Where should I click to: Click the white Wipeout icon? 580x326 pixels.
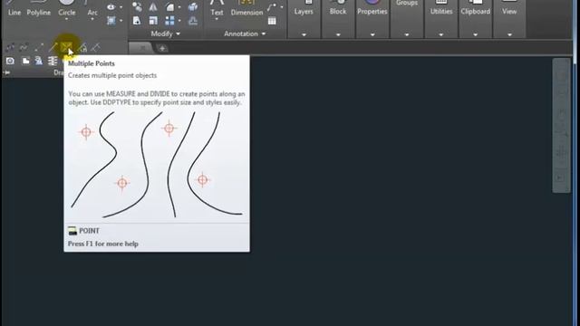[25, 61]
